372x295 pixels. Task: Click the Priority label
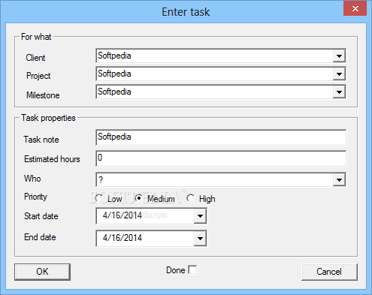pyautogui.click(x=35, y=197)
